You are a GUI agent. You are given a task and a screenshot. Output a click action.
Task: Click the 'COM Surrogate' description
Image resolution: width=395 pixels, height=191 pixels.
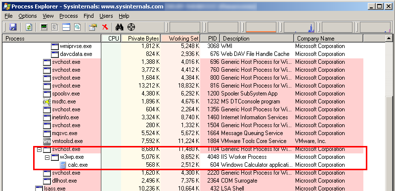(x=239, y=181)
